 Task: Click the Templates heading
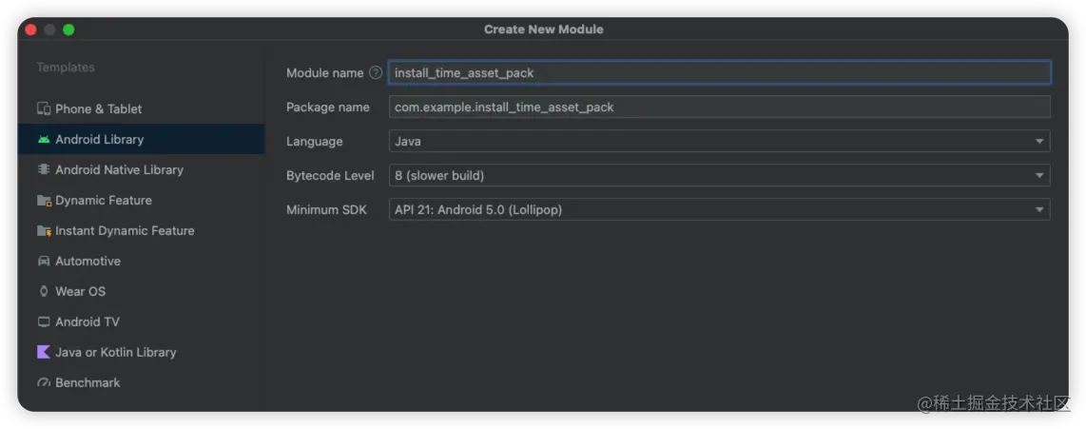coord(66,68)
